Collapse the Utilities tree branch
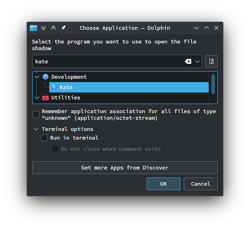Image resolution: width=250 pixels, height=228 pixels. click(37, 98)
